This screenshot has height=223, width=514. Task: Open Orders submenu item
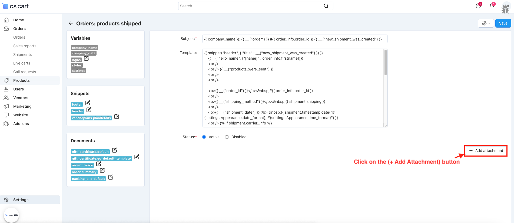click(x=19, y=37)
